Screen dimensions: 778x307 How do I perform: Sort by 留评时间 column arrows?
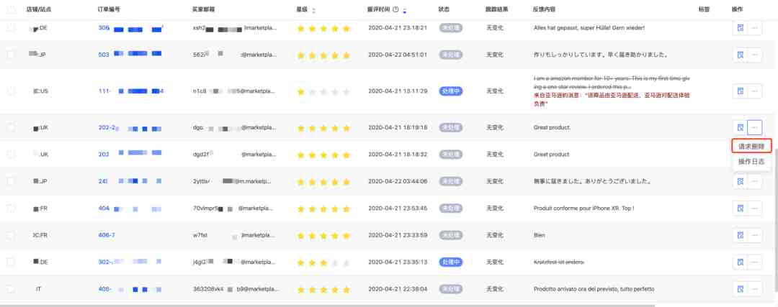pos(405,10)
